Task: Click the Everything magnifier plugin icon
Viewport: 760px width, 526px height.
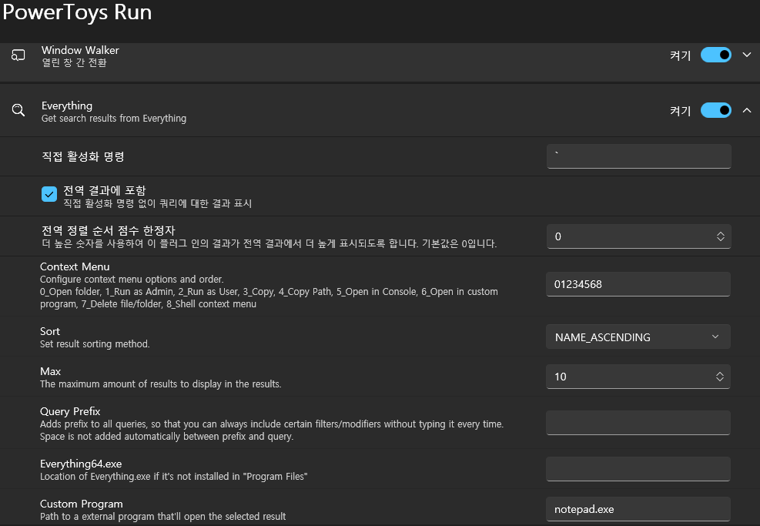Action: 18,110
